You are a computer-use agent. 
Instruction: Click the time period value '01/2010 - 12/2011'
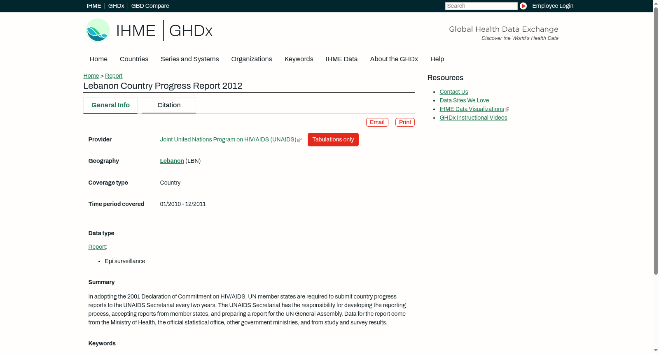click(x=183, y=204)
